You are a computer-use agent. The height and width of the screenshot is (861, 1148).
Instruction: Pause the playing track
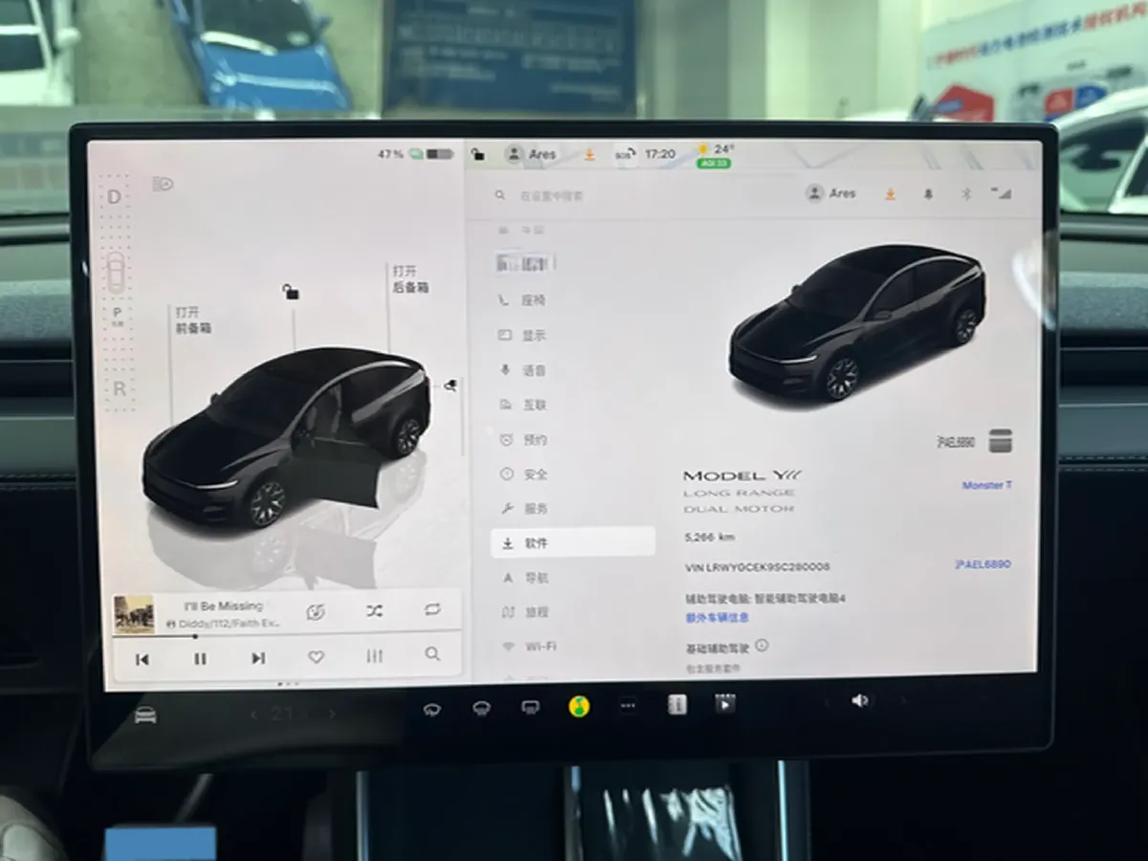[x=200, y=658]
